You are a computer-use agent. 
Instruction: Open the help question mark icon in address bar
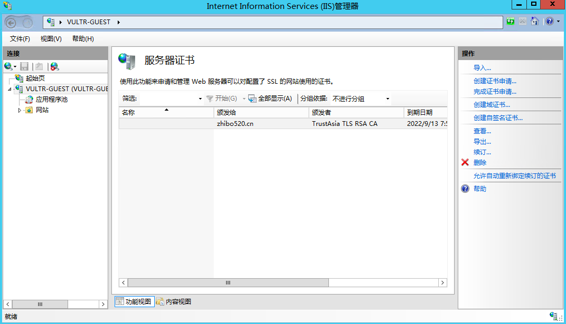(550, 21)
